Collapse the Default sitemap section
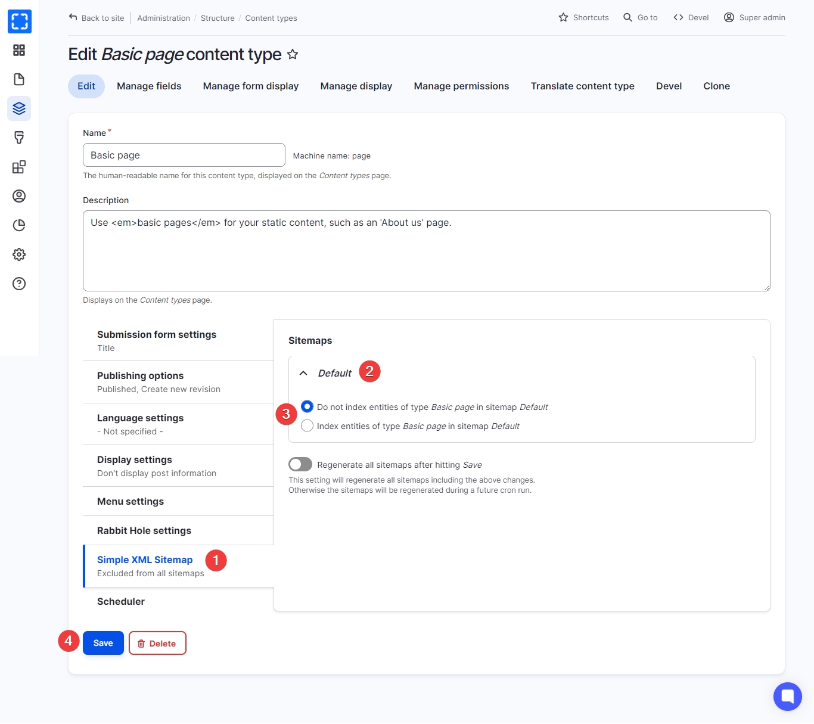 (303, 373)
